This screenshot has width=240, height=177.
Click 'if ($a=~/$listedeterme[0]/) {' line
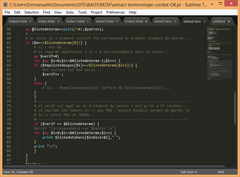(x=56, y=43)
